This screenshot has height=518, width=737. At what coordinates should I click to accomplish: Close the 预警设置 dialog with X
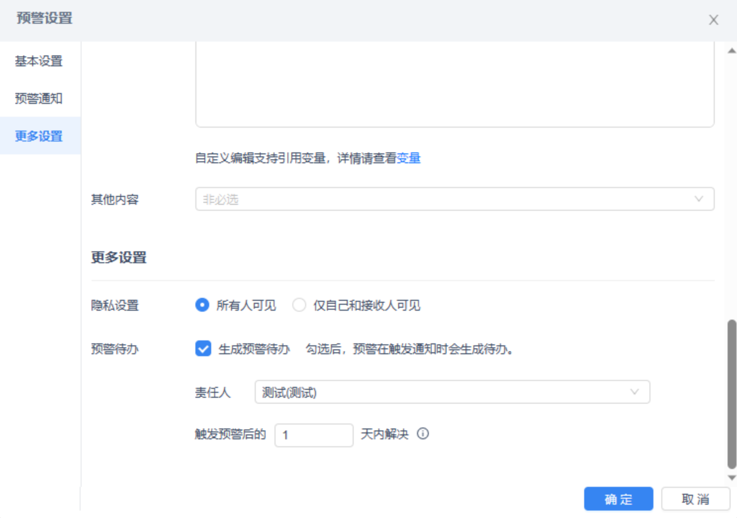[713, 20]
